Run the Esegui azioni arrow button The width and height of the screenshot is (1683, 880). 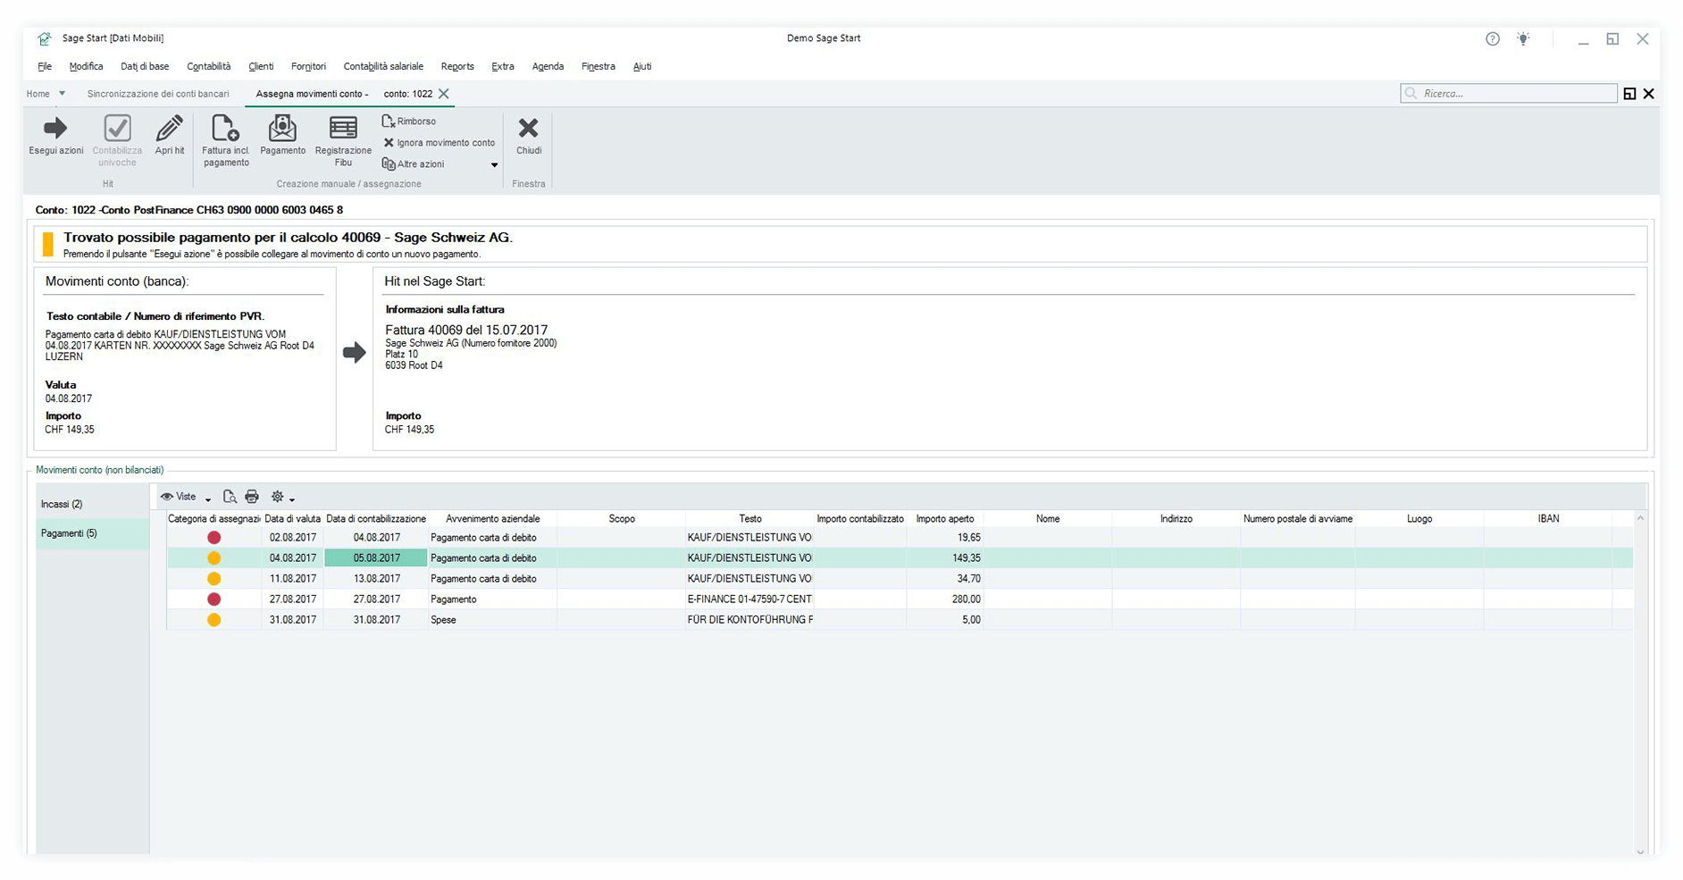[55, 136]
